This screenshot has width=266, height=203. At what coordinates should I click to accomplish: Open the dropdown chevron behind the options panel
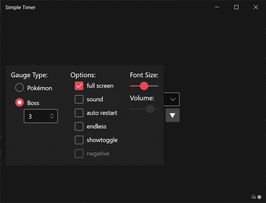tap(173, 99)
